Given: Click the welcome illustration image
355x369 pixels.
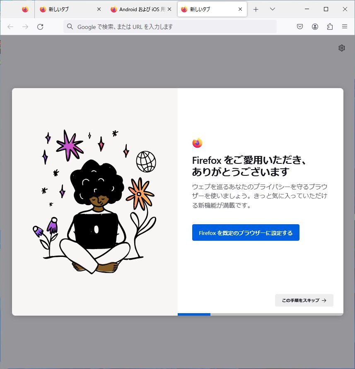Looking at the screenshot, I should [94, 202].
